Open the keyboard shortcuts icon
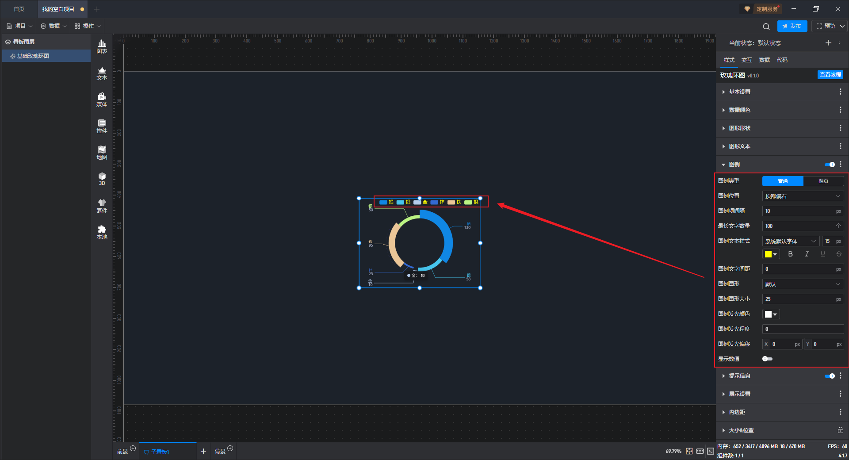The width and height of the screenshot is (849, 460). (x=700, y=451)
